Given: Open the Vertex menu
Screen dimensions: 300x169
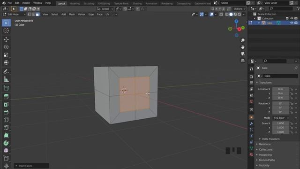Looking at the screenshot, I should tap(82, 15).
